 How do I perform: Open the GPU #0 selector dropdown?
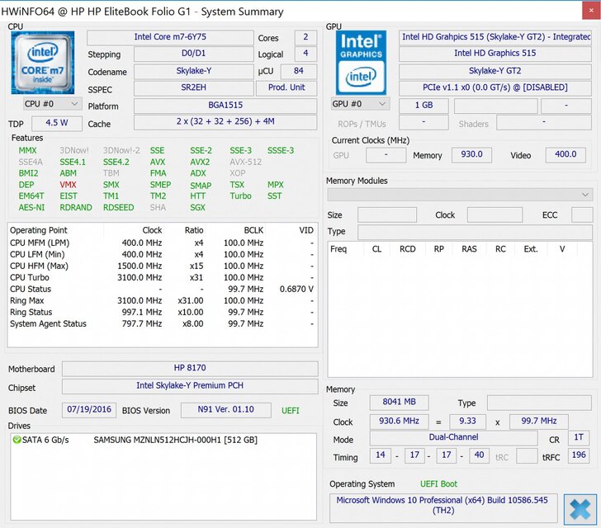tap(360, 104)
